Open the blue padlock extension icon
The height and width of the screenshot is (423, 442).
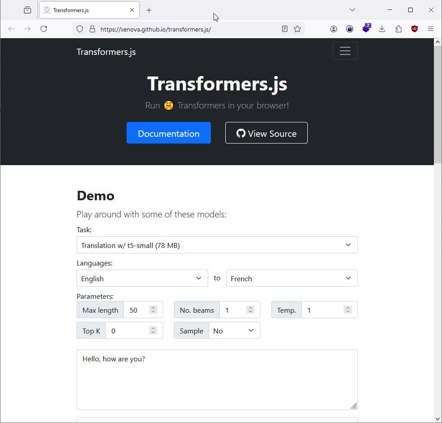coord(350,29)
